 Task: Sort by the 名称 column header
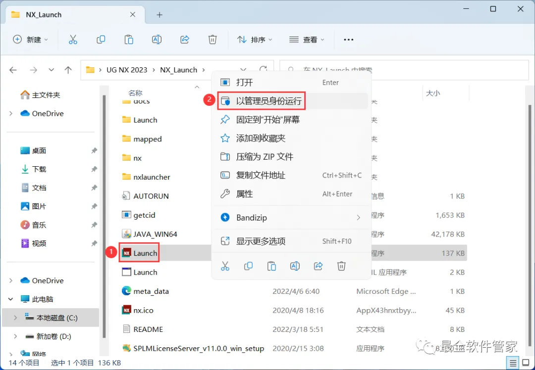pyautogui.click(x=135, y=93)
